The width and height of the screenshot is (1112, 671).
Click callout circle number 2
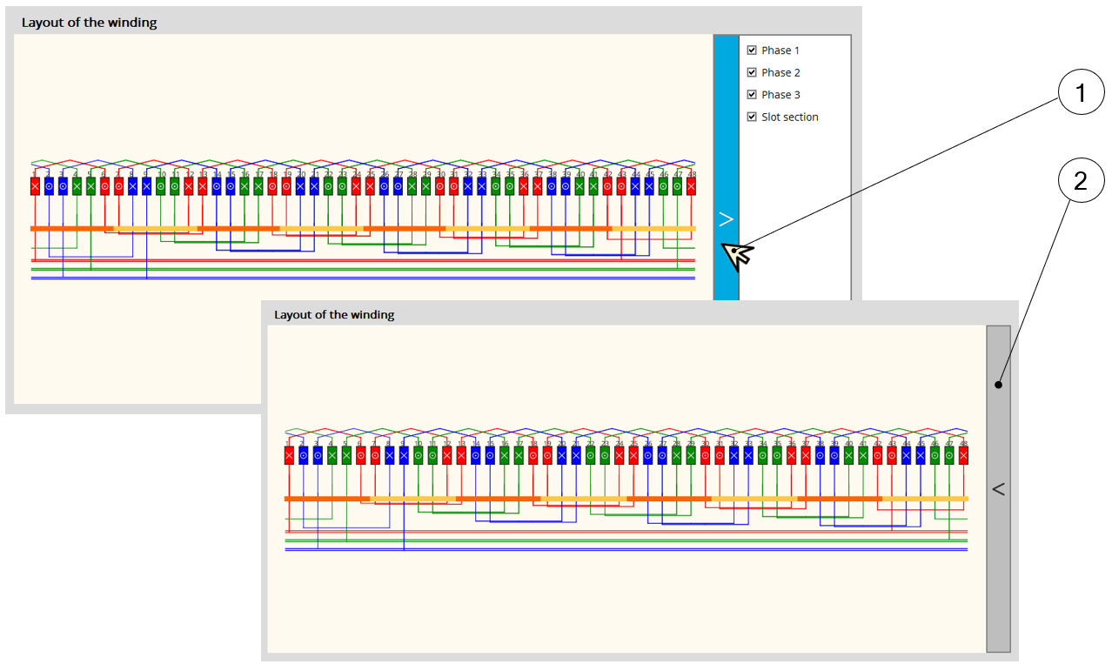pyautogui.click(x=1080, y=182)
